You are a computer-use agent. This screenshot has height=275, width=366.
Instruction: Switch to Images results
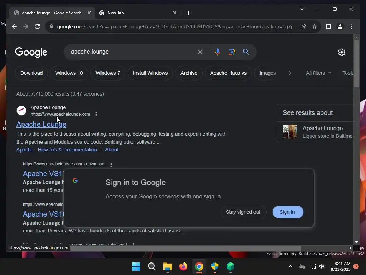click(x=267, y=73)
